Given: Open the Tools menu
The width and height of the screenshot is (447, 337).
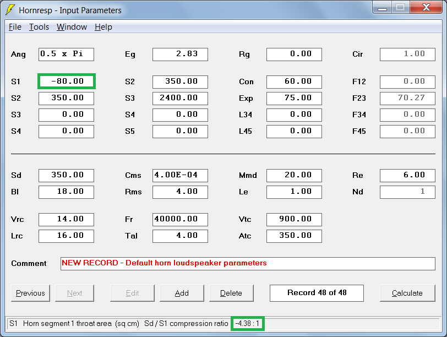Looking at the screenshot, I should click(39, 27).
